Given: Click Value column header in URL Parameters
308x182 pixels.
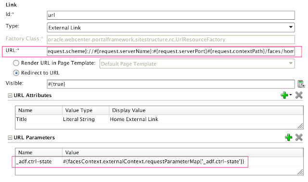Looking at the screenshot, I should click(x=183, y=152).
